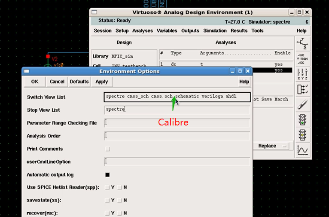Open the Setup Outputs checklist icon
Screen dimensions: 329x217
click(x=302, y=89)
